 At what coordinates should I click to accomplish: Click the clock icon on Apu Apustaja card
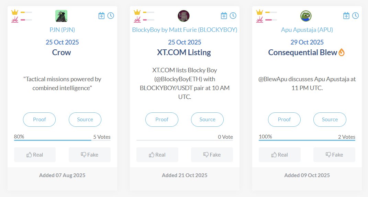pyautogui.click(x=355, y=16)
